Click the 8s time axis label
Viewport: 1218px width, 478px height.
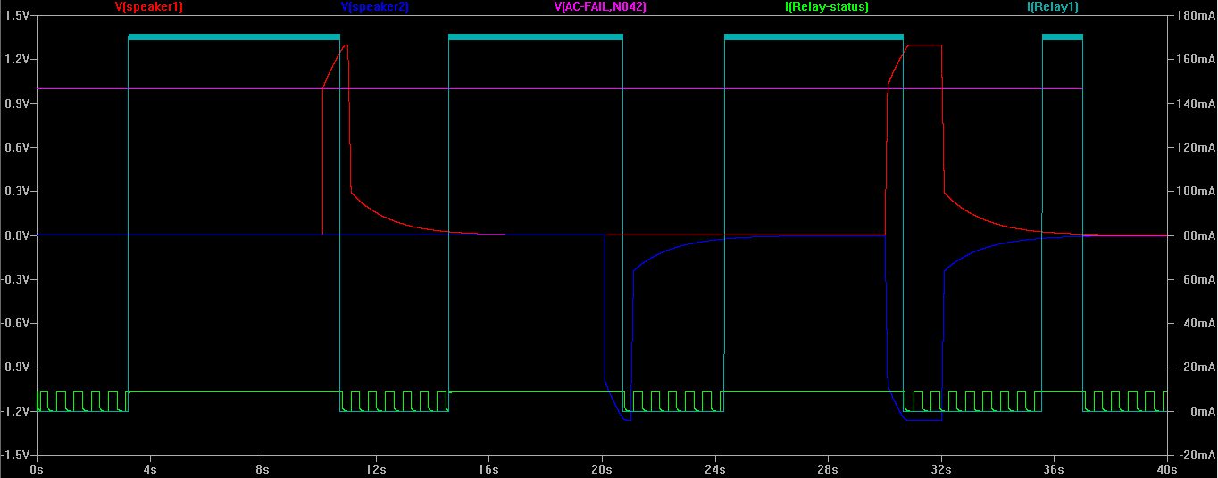(263, 469)
